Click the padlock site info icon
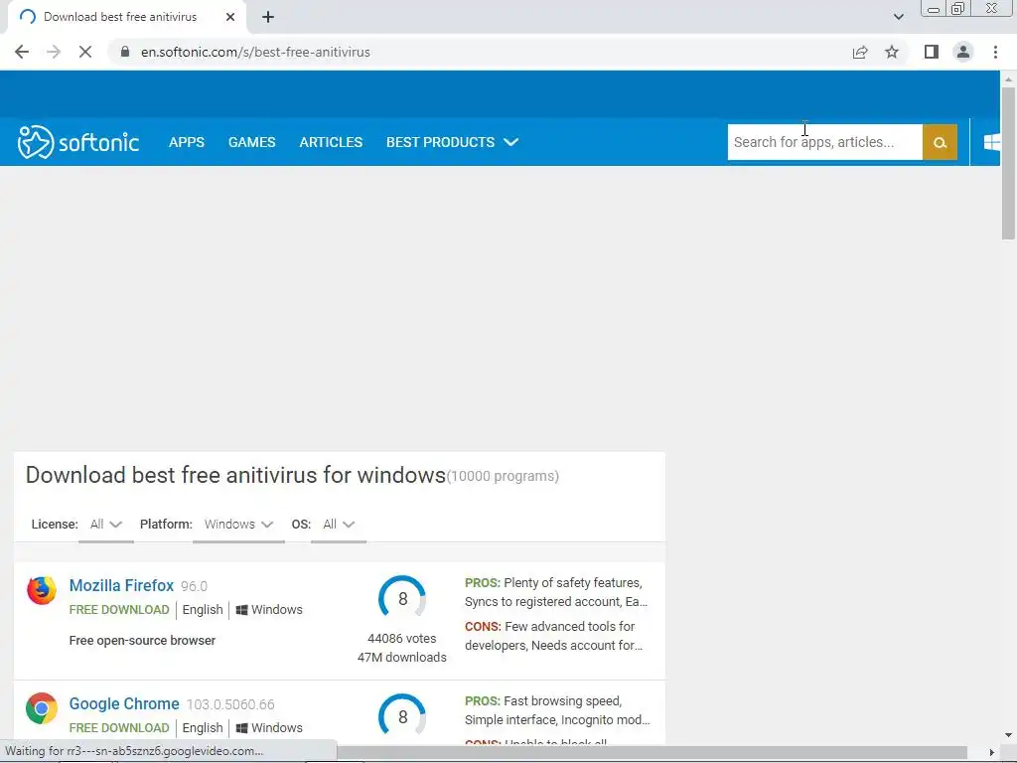 (x=125, y=52)
